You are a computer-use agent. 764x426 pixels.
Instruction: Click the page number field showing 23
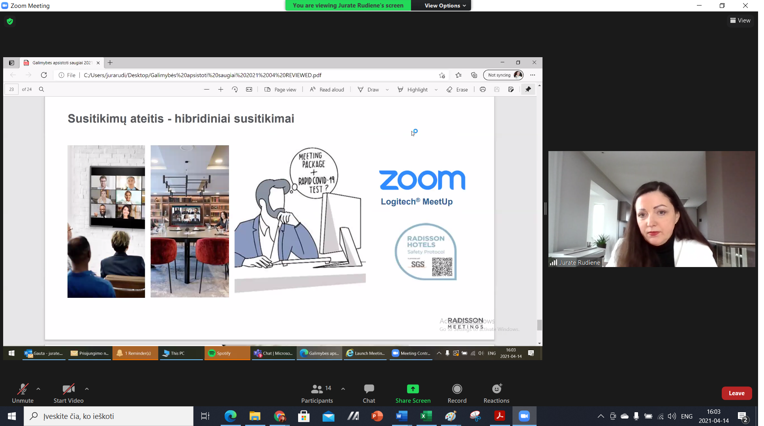[x=11, y=90]
